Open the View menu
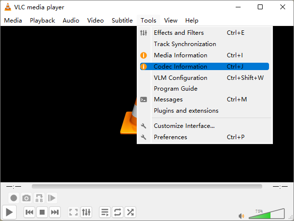Viewport: 294px width, 221px height. click(x=171, y=20)
